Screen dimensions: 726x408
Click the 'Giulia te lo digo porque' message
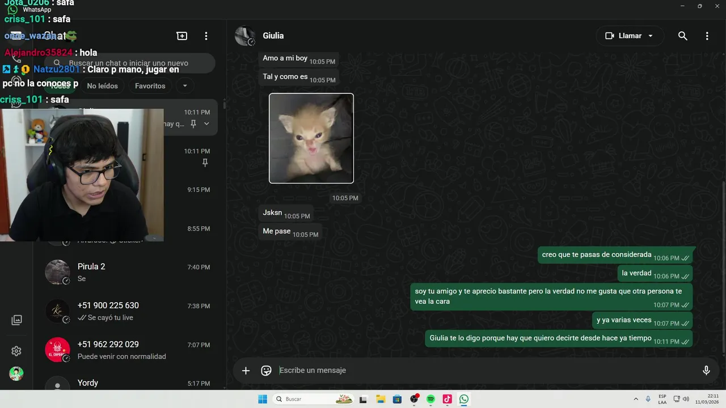click(559, 339)
